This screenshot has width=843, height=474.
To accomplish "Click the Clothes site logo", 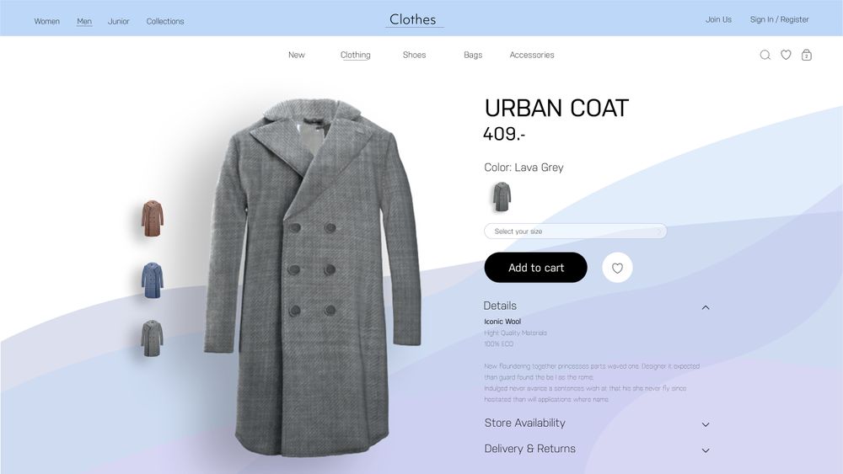I will [x=413, y=19].
